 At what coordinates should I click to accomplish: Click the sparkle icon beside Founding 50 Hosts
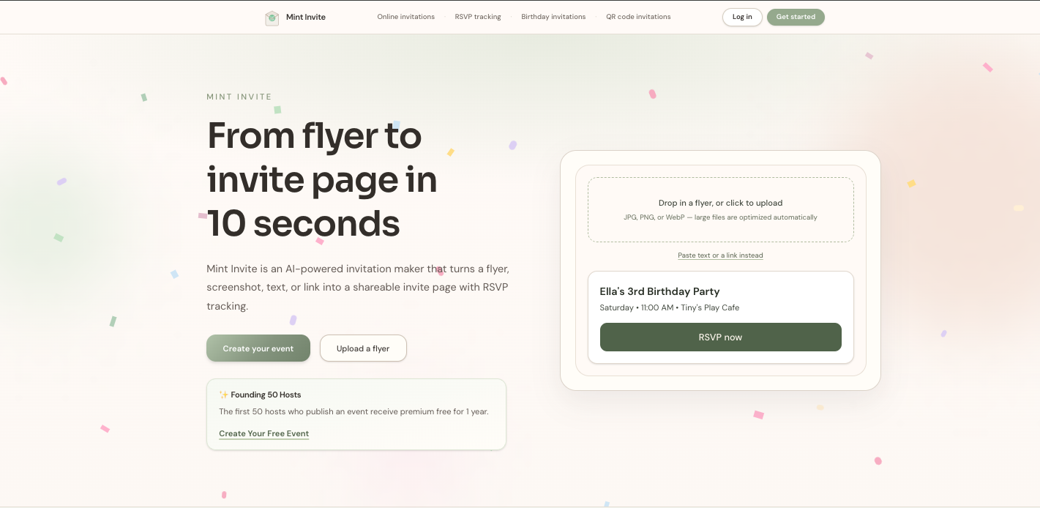tap(224, 395)
